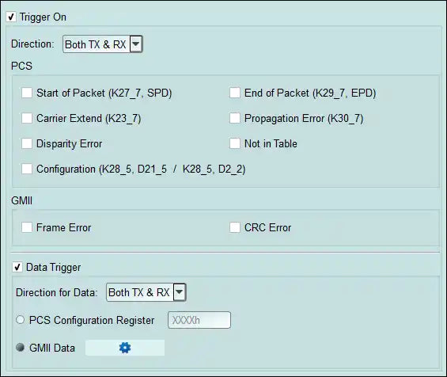Click Direction for Data combo box text
The image size is (447, 377).
[x=139, y=292]
